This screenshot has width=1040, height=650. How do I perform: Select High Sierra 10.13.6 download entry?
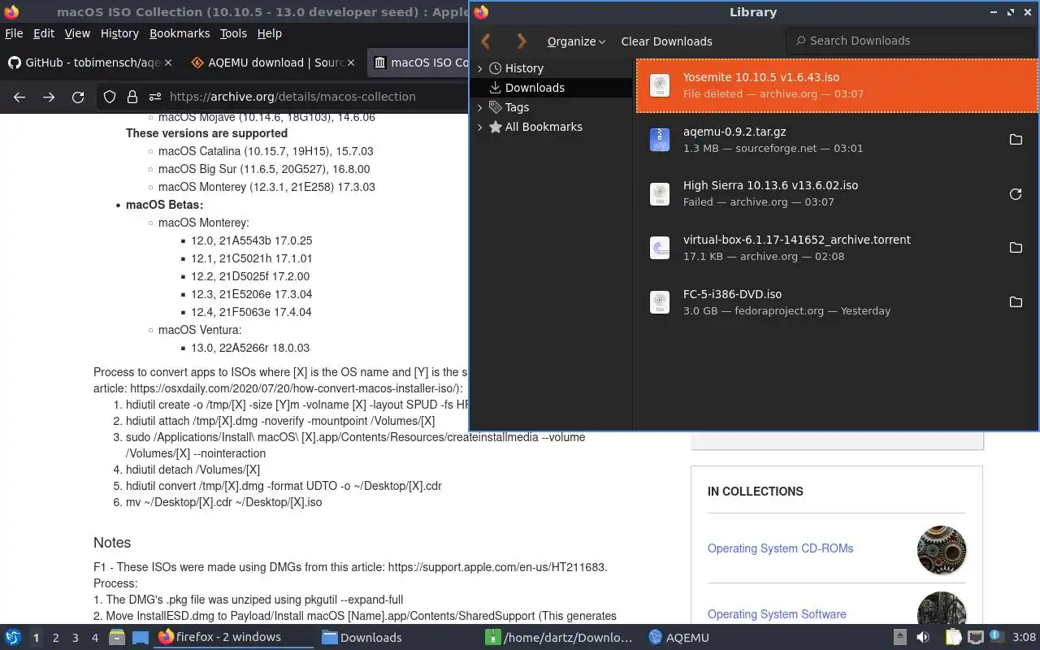coord(837,193)
